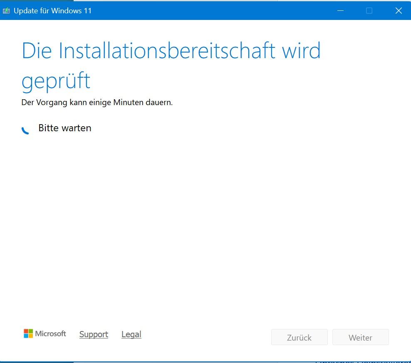This screenshot has height=363, width=411.
Task: Click the Weiter button
Action: [x=360, y=337]
